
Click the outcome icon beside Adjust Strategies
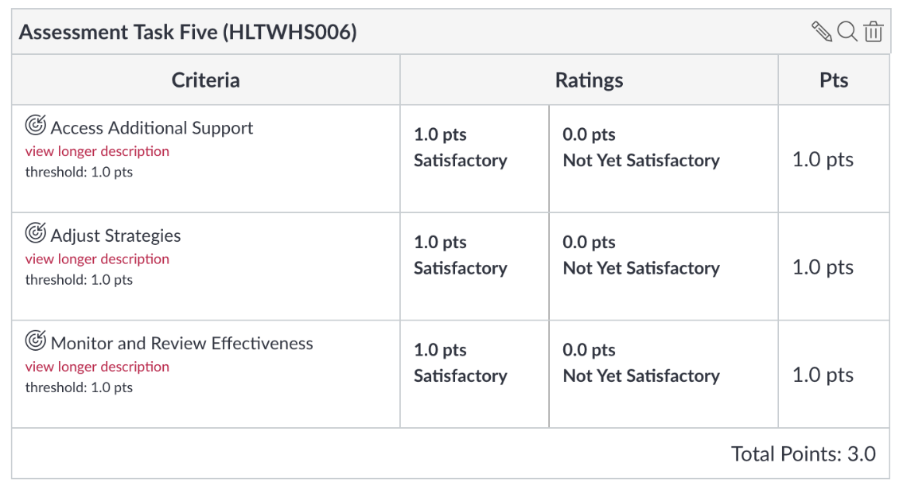coord(36,233)
